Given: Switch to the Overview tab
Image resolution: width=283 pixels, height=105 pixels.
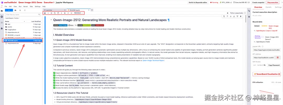Looking at the screenshot, I should tap(258, 7).
